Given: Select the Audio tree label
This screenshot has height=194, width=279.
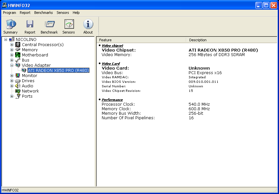Looking at the screenshot, I should coord(27,86).
